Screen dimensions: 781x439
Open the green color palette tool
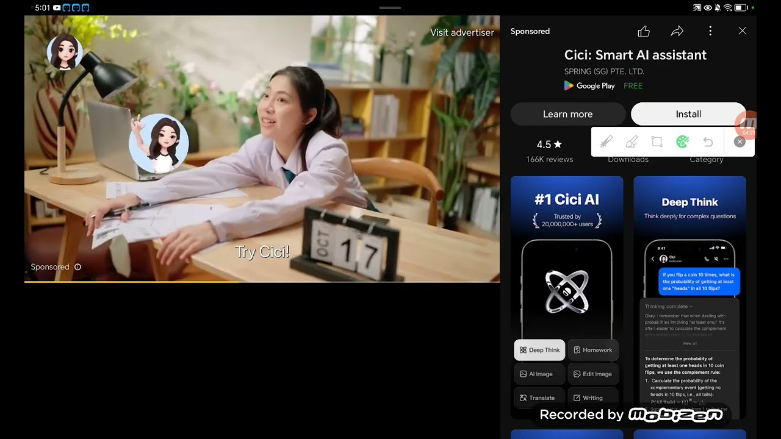click(x=682, y=142)
